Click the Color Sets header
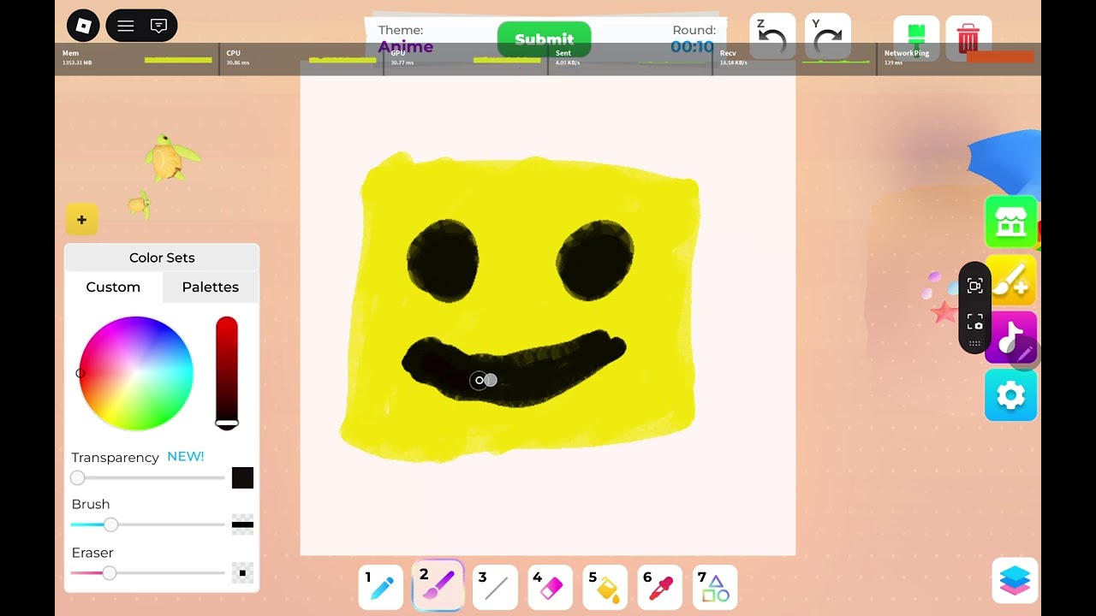 click(162, 258)
